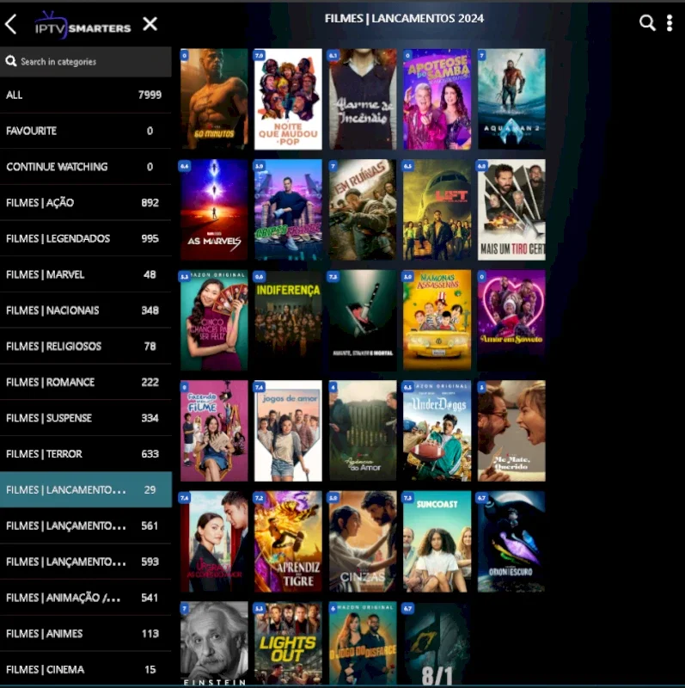Click the IPTV Smarters logo
685x688 pixels.
point(83,26)
